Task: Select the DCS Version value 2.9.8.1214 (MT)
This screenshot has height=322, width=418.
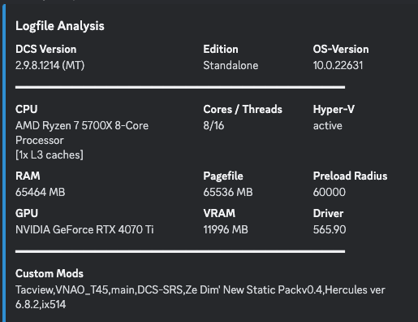Action: (50, 65)
